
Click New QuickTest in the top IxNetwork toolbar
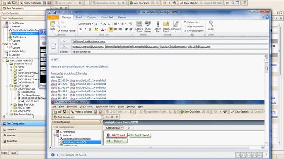click(x=139, y=3)
